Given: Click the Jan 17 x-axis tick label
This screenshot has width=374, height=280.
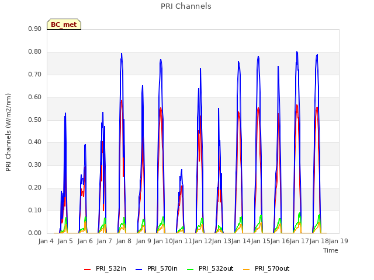Looking at the screenshot, I should pos(299,241).
